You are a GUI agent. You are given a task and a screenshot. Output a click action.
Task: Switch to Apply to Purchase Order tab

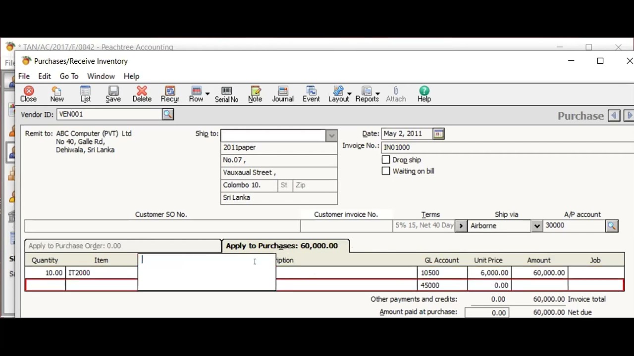[x=123, y=246]
